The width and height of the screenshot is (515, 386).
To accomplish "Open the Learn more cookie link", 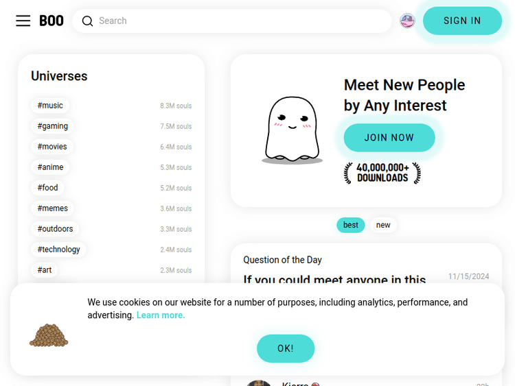I will coord(161,315).
